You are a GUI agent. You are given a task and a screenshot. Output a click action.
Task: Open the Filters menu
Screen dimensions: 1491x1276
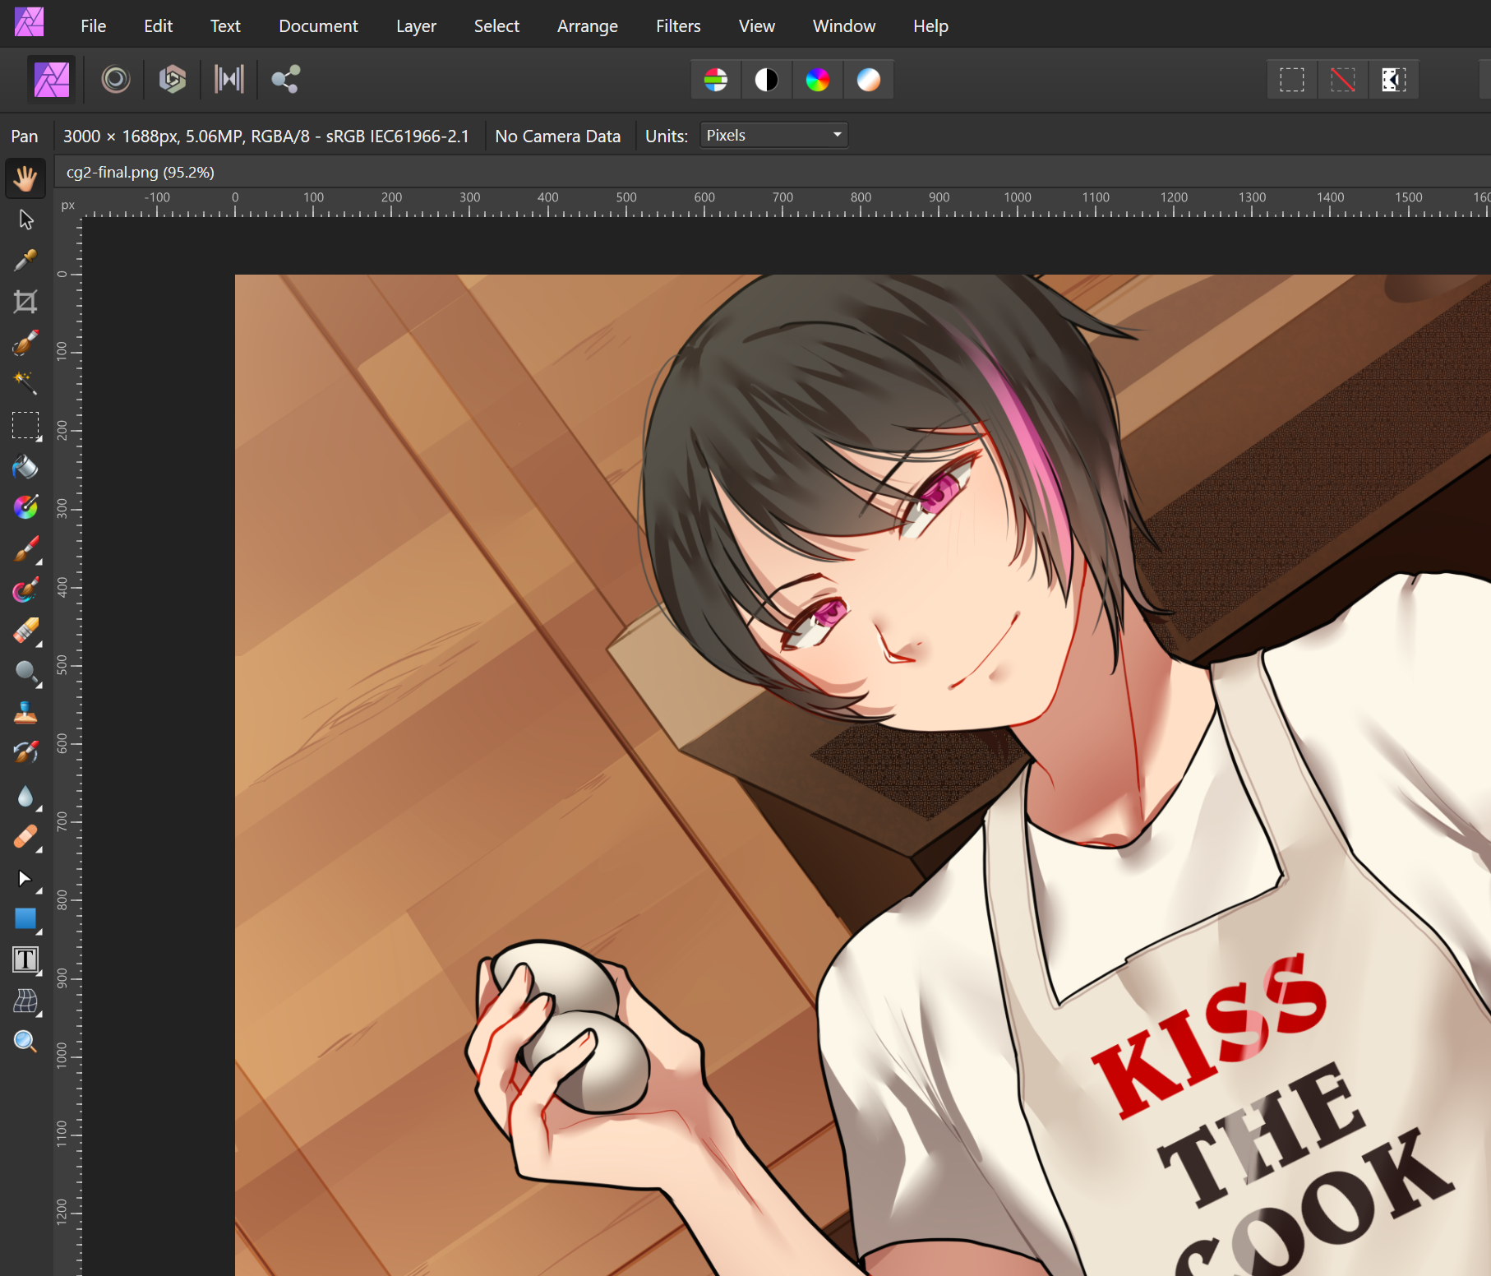pyautogui.click(x=678, y=25)
